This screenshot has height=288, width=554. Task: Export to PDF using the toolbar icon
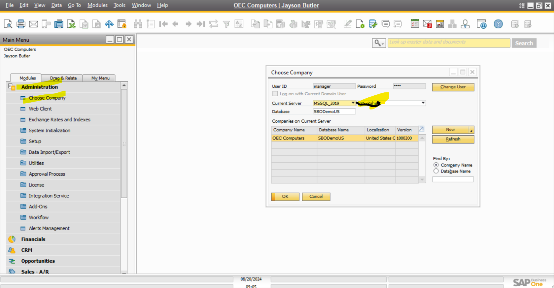(97, 24)
